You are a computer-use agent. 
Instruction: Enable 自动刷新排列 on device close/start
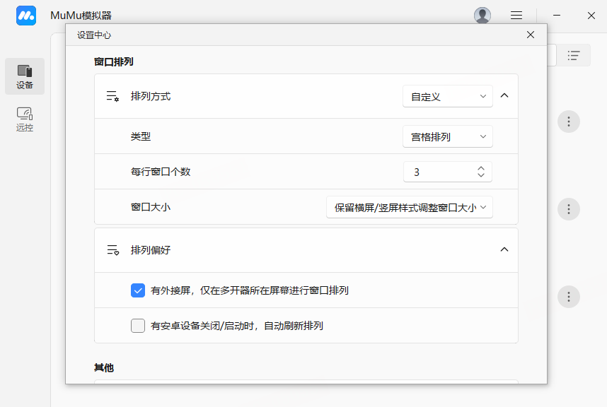pyautogui.click(x=138, y=326)
